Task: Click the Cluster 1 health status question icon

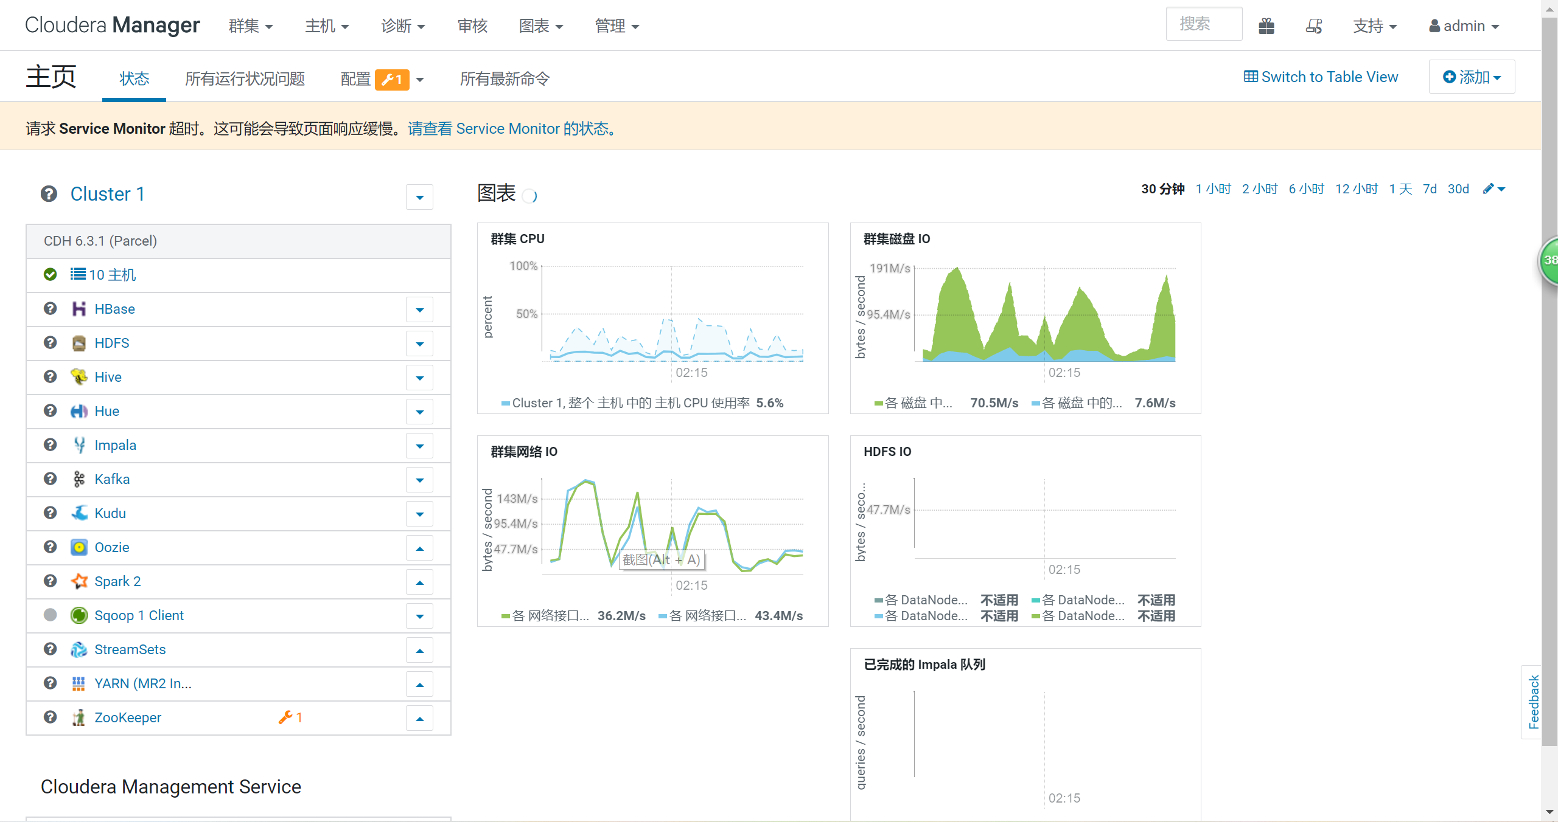Action: coord(49,194)
